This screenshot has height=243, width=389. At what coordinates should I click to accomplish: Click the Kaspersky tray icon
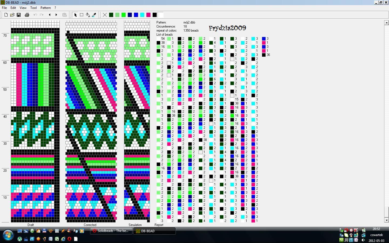click(x=356, y=230)
